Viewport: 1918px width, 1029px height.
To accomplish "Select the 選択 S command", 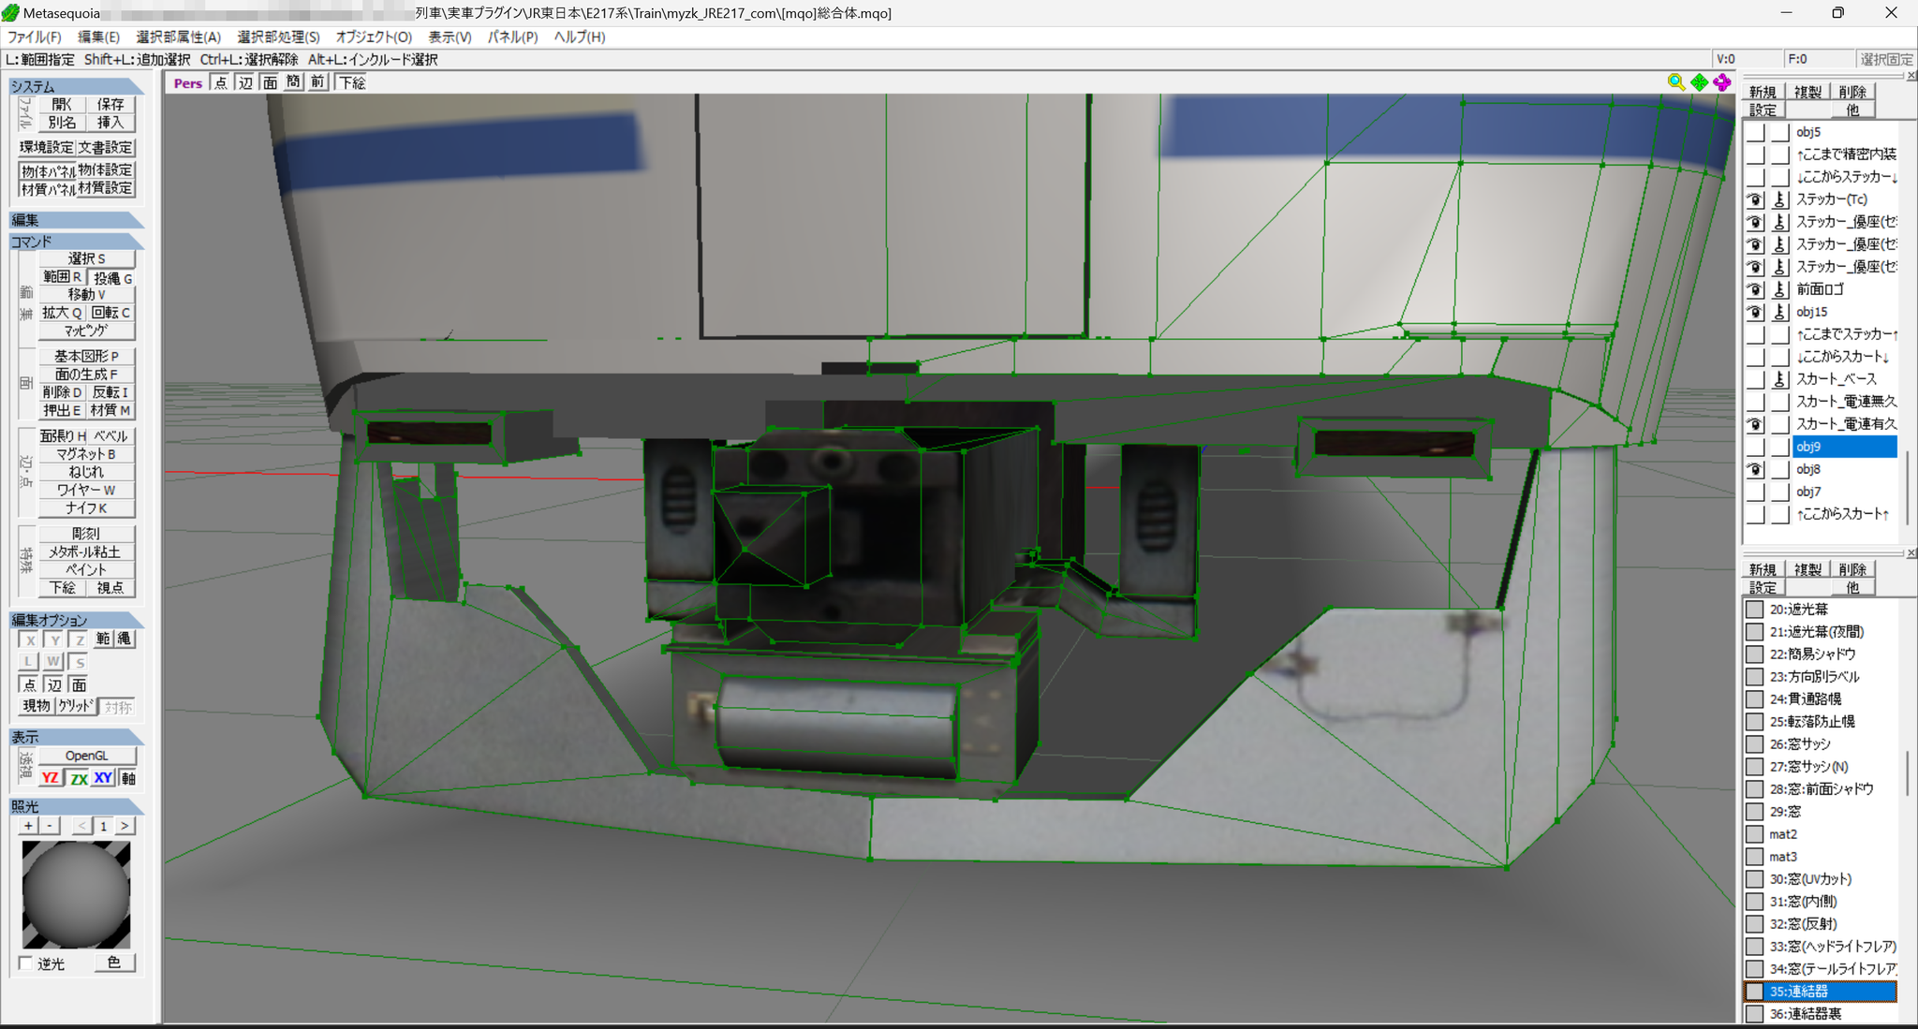I will 86,258.
